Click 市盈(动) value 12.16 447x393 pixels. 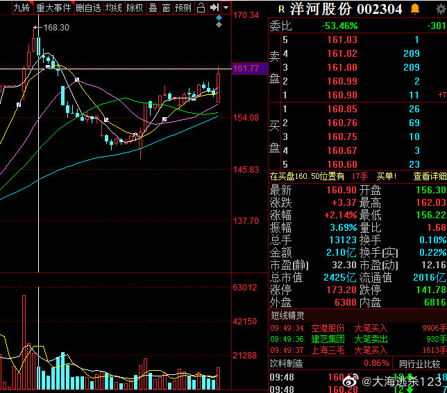434,265
